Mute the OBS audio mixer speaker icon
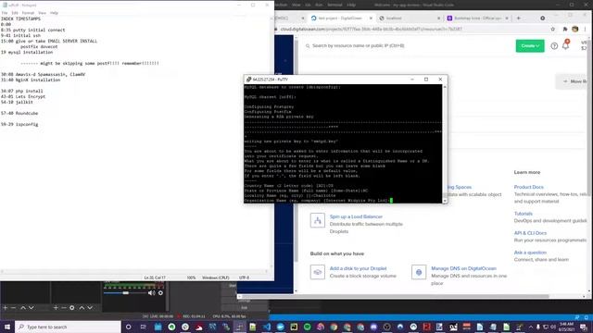The image size is (593, 333). click(x=151, y=293)
